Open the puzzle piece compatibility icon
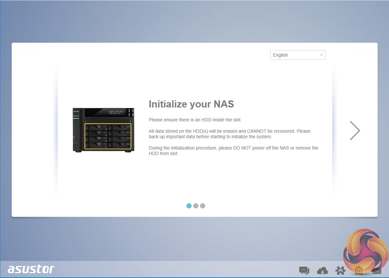The image size is (389, 278). 340,270
